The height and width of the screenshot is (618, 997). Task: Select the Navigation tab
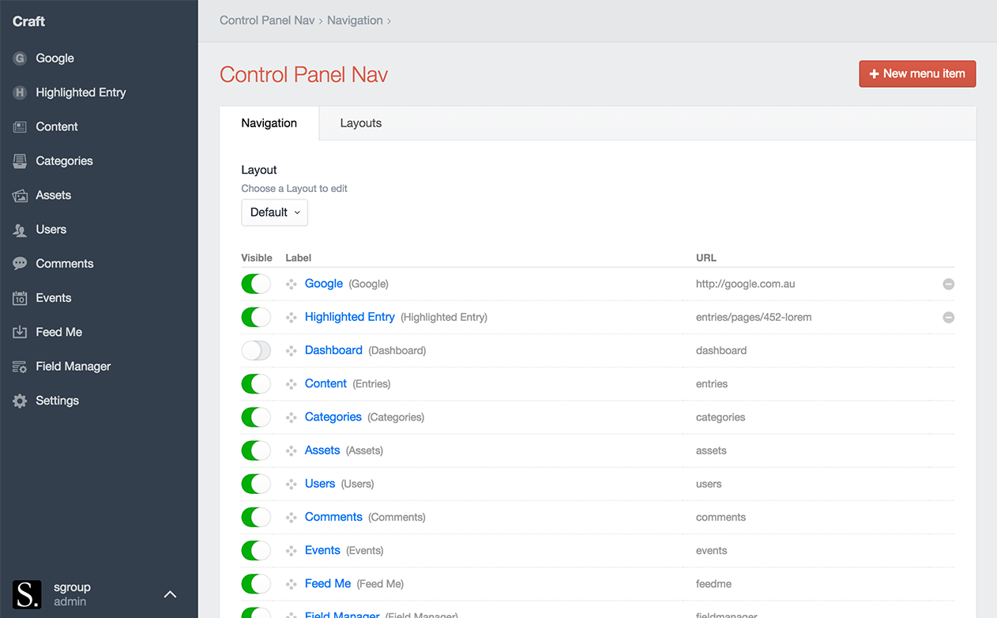[x=269, y=123]
